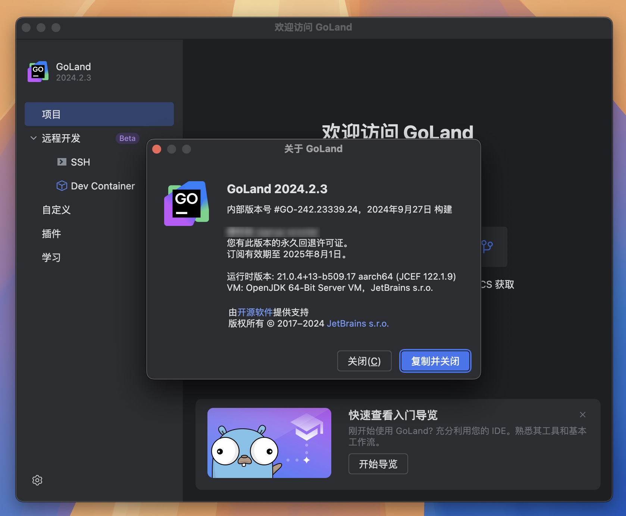The height and width of the screenshot is (516, 626).
Task: Click the Beta badge next to 远程开发
Action: pyautogui.click(x=127, y=138)
